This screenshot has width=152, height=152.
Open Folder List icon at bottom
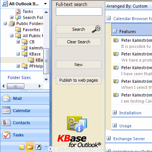pos(30,147)
